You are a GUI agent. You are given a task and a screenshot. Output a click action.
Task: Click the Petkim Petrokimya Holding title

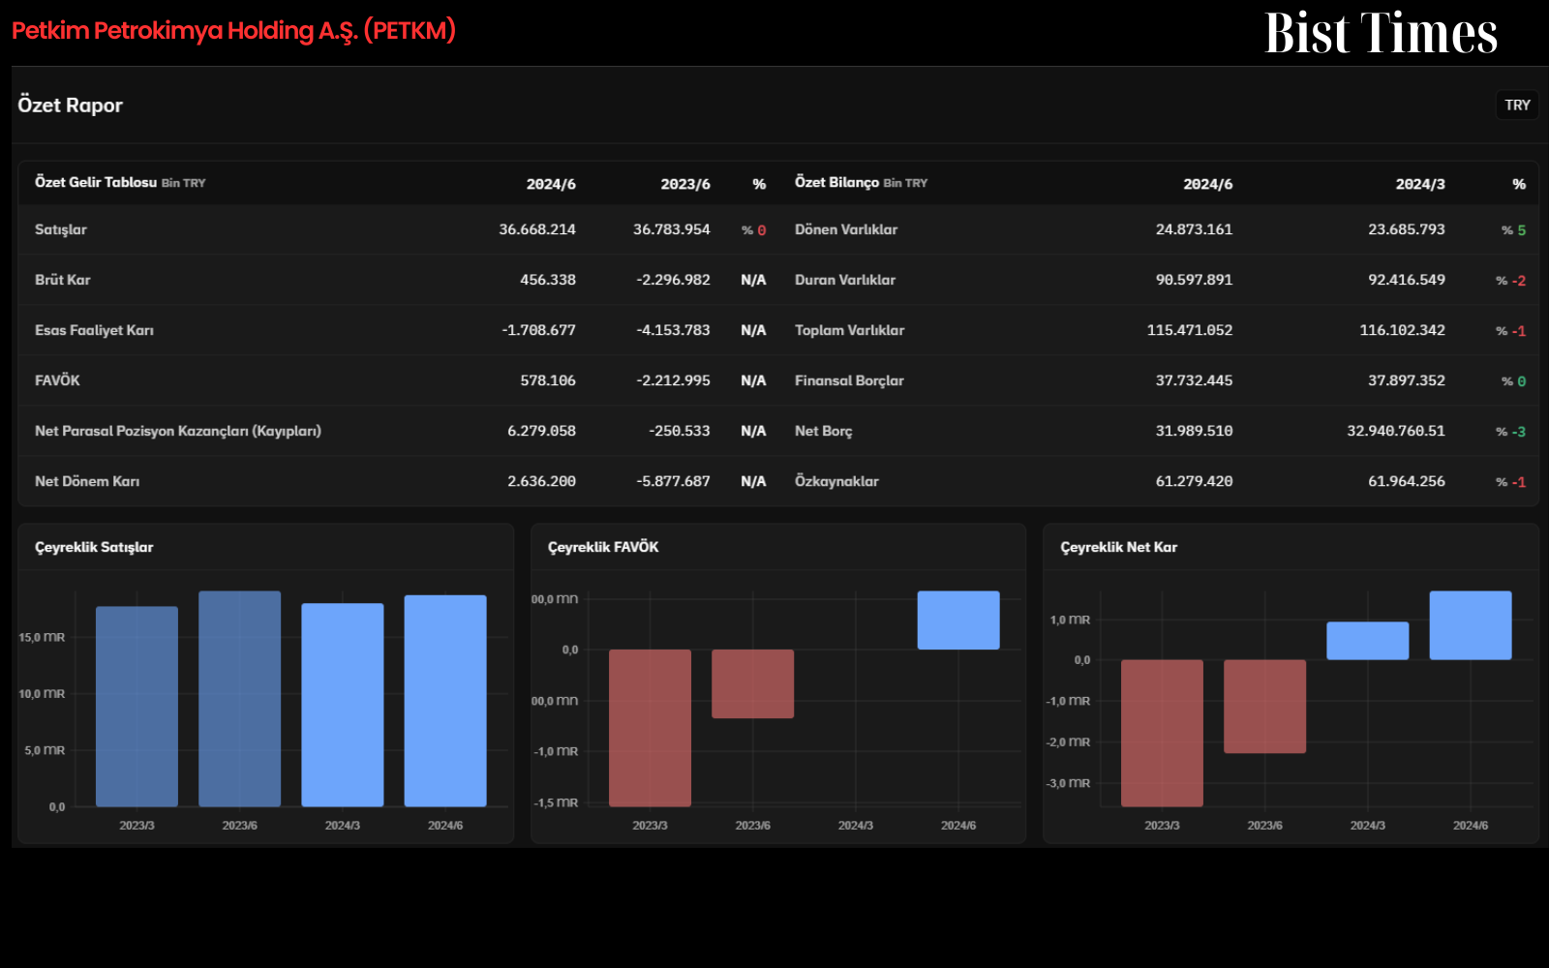(x=233, y=31)
